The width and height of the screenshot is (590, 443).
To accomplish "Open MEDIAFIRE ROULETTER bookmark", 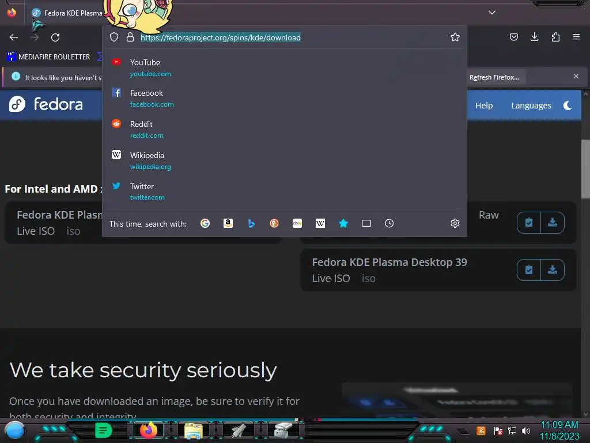I will point(48,57).
